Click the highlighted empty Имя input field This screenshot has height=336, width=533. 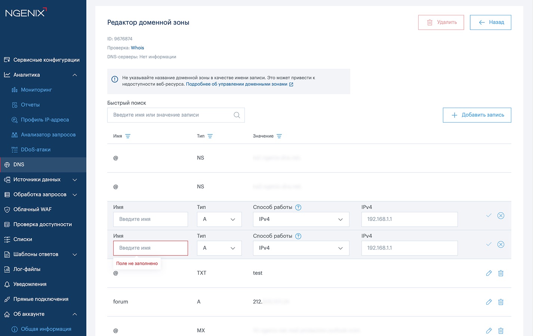pyautogui.click(x=150, y=248)
